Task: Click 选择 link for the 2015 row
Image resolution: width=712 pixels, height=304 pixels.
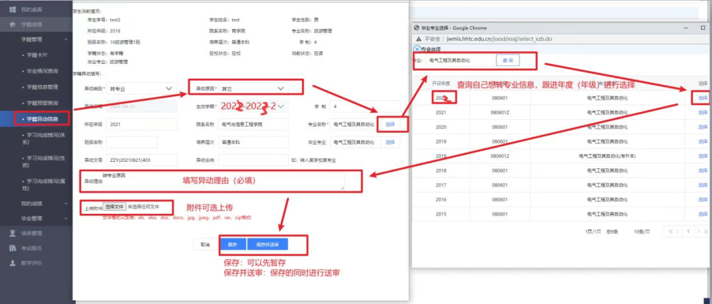Action: [x=703, y=214]
